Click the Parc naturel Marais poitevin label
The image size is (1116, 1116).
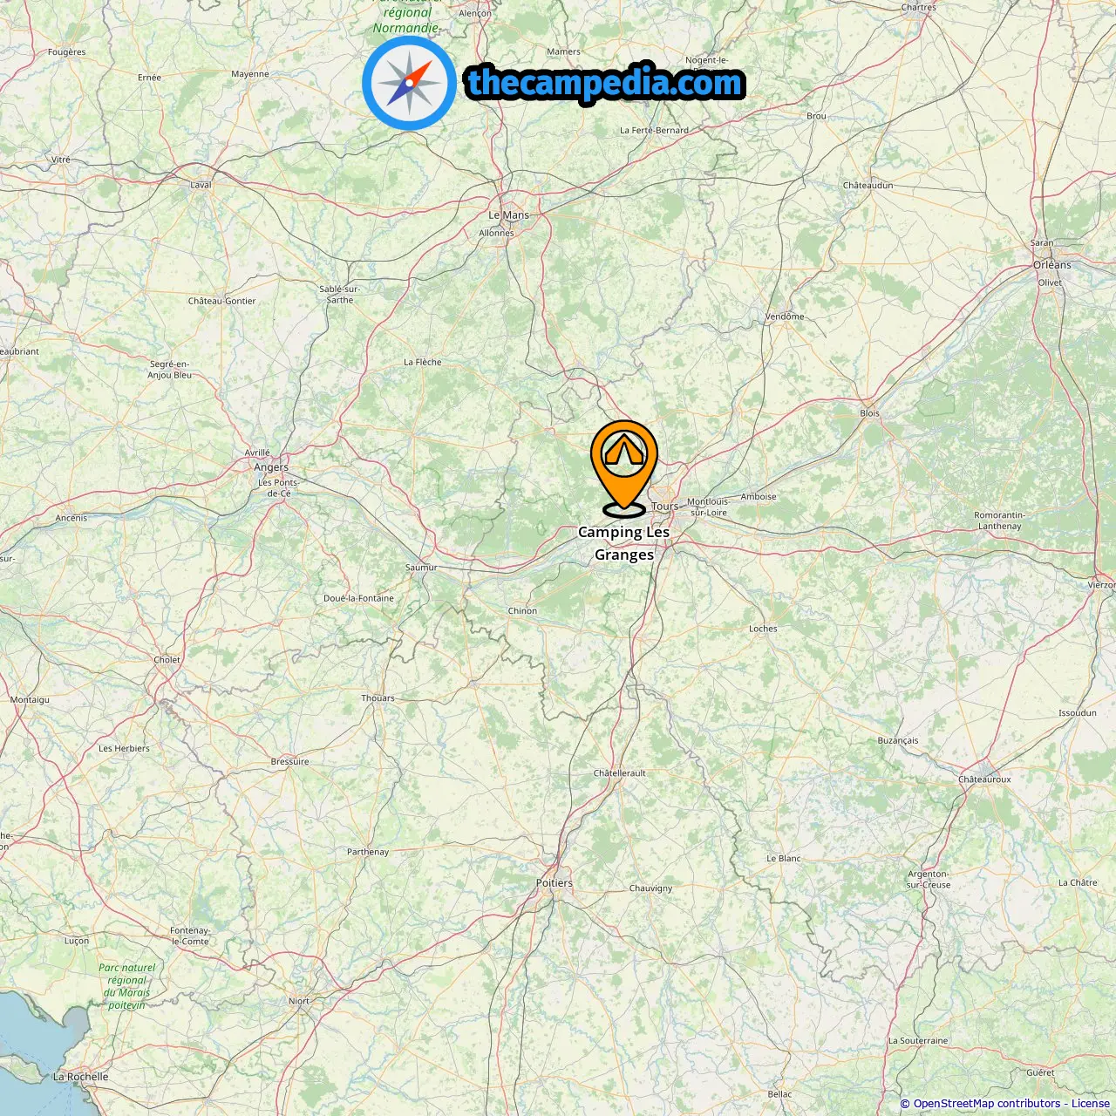point(127,986)
